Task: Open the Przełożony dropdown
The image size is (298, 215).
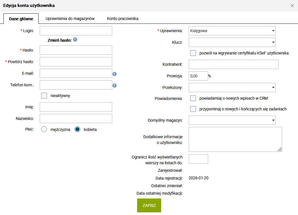Action: (x=232, y=87)
